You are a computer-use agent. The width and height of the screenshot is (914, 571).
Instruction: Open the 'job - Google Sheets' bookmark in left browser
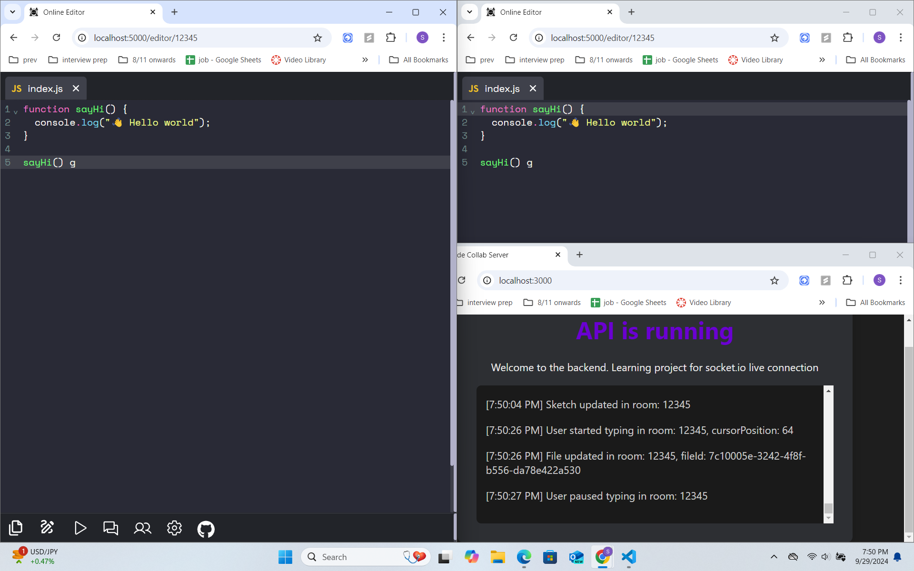[x=223, y=60]
